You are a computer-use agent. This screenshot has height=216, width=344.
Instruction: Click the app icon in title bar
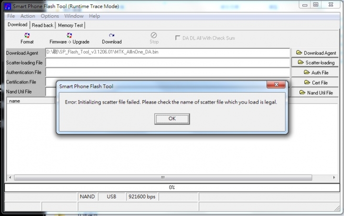coord(8,6)
